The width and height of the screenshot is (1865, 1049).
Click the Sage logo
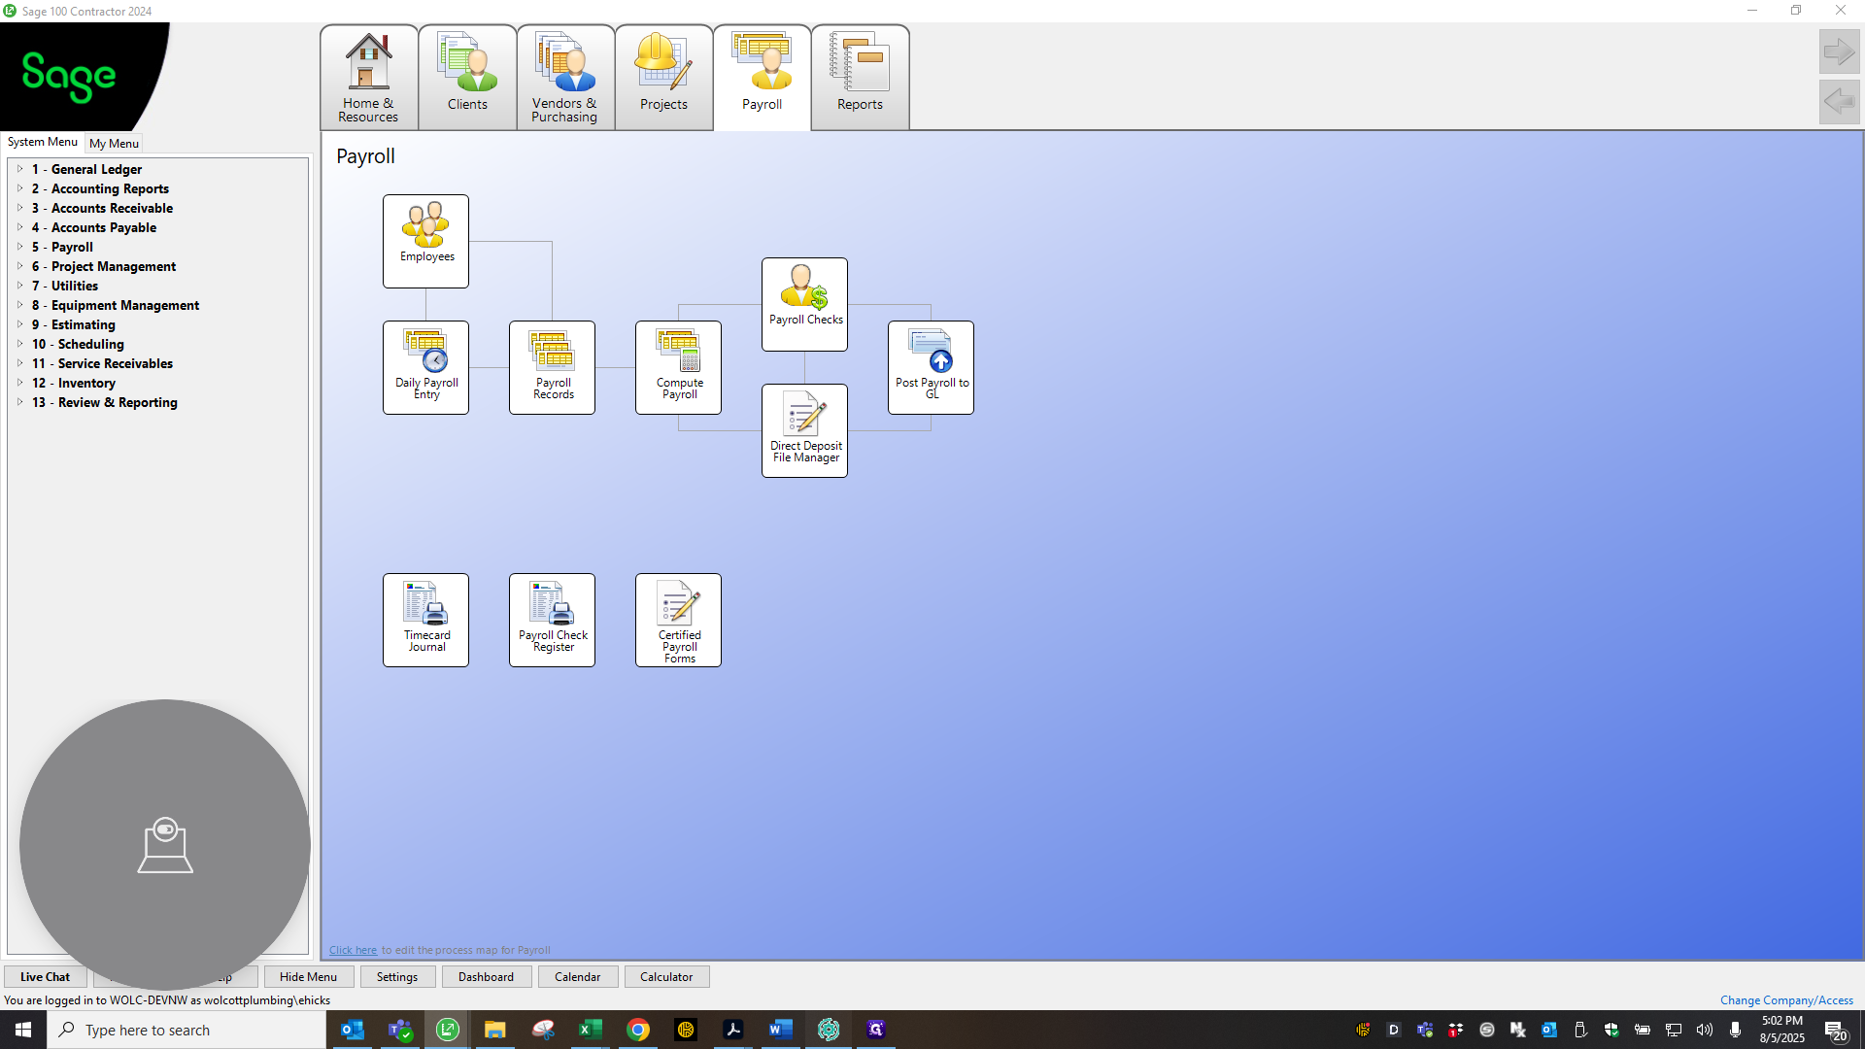[x=69, y=76]
